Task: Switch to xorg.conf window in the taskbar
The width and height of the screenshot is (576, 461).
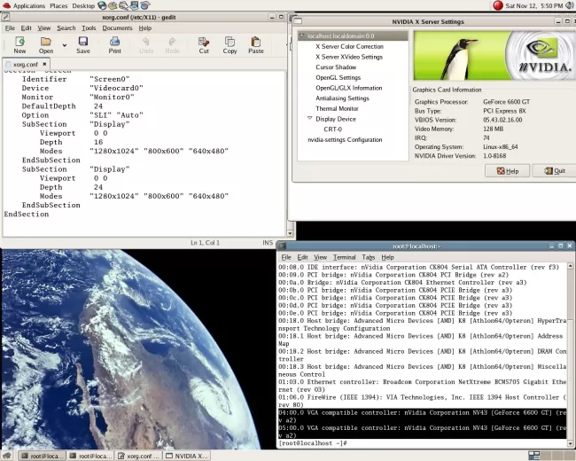Action: (140, 455)
